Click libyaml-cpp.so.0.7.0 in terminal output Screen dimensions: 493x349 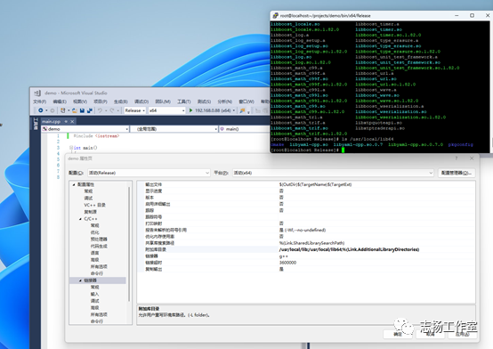(x=416, y=145)
